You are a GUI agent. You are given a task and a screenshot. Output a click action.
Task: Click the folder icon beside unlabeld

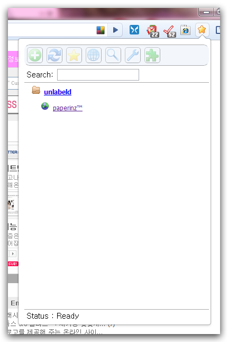(x=36, y=90)
